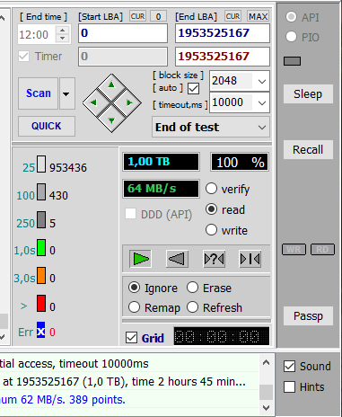The width and height of the screenshot is (342, 417).
Task: Click the grayed current LBA field
Action: pos(123,57)
